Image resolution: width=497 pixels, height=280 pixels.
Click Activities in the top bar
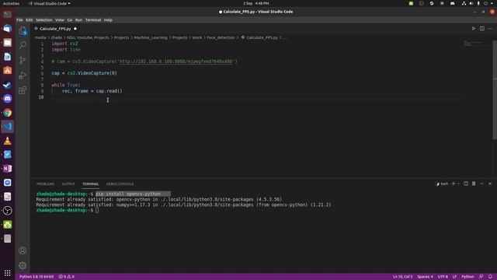point(11,3)
